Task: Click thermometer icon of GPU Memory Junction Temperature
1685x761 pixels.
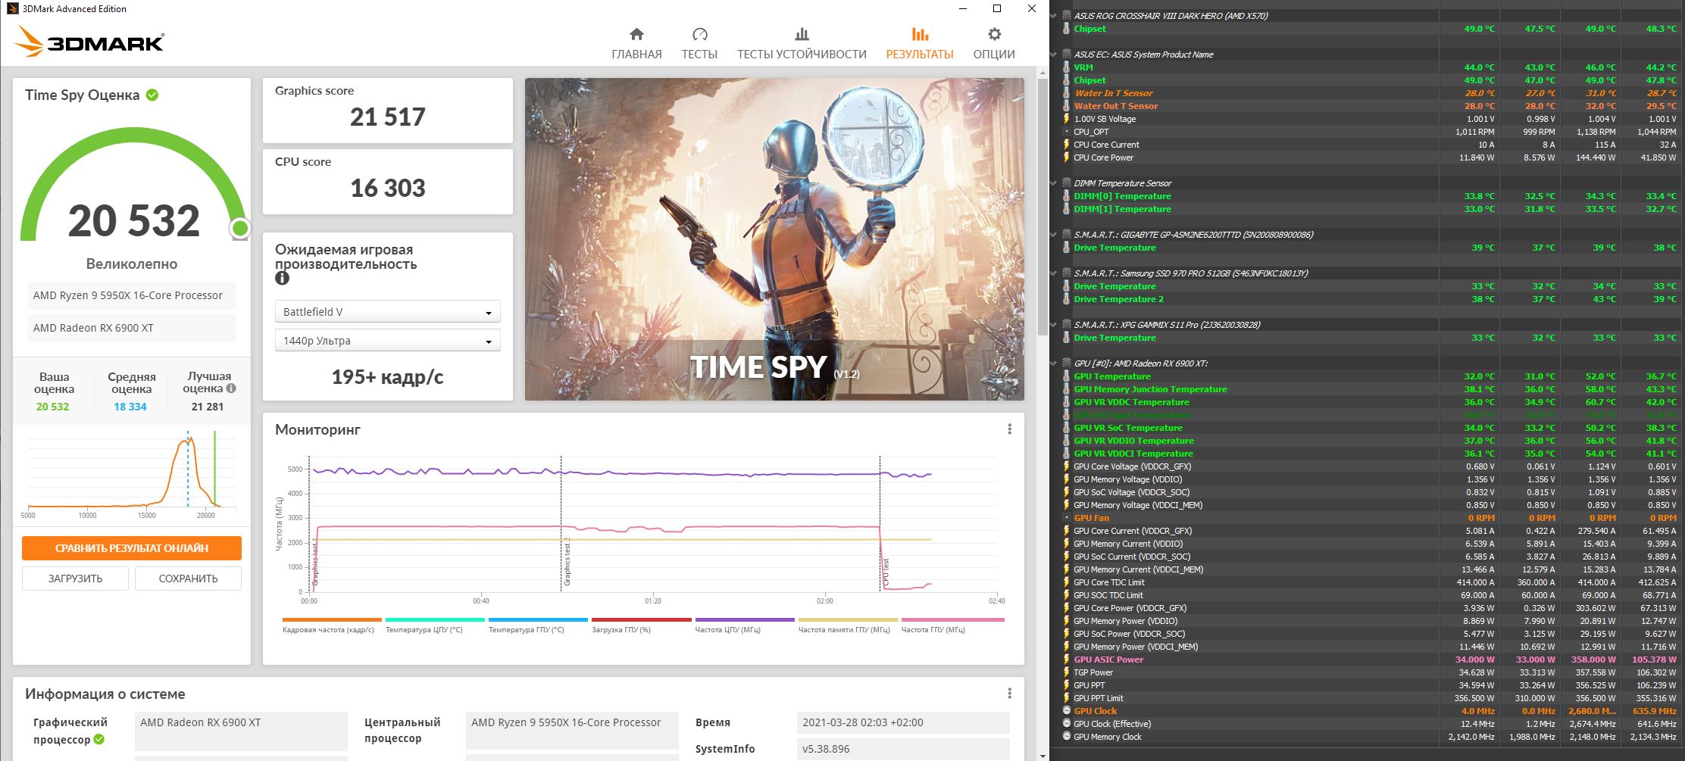Action: pos(1066,389)
